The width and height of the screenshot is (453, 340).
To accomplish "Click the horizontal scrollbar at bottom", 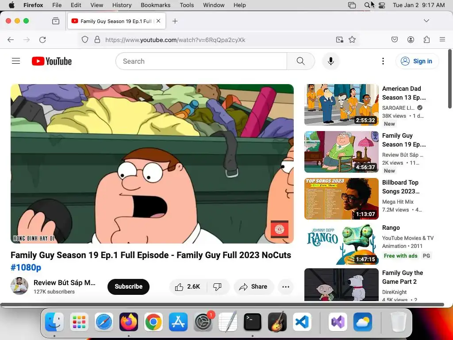I will pos(222,305).
